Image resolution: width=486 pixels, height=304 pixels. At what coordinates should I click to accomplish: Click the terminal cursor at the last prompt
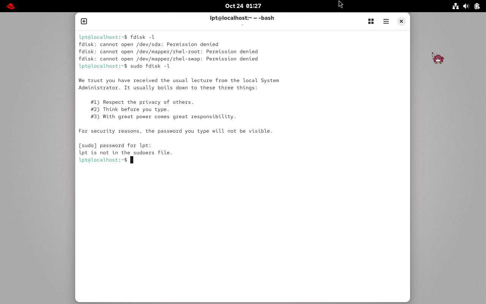132,160
